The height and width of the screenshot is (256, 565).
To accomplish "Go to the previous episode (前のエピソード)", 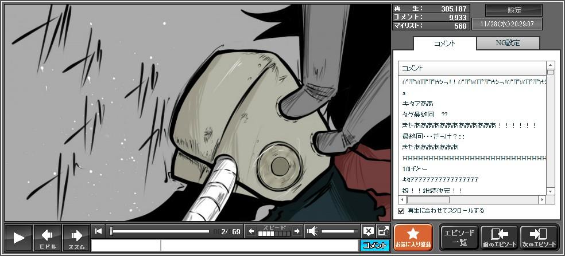I will click(x=499, y=237).
